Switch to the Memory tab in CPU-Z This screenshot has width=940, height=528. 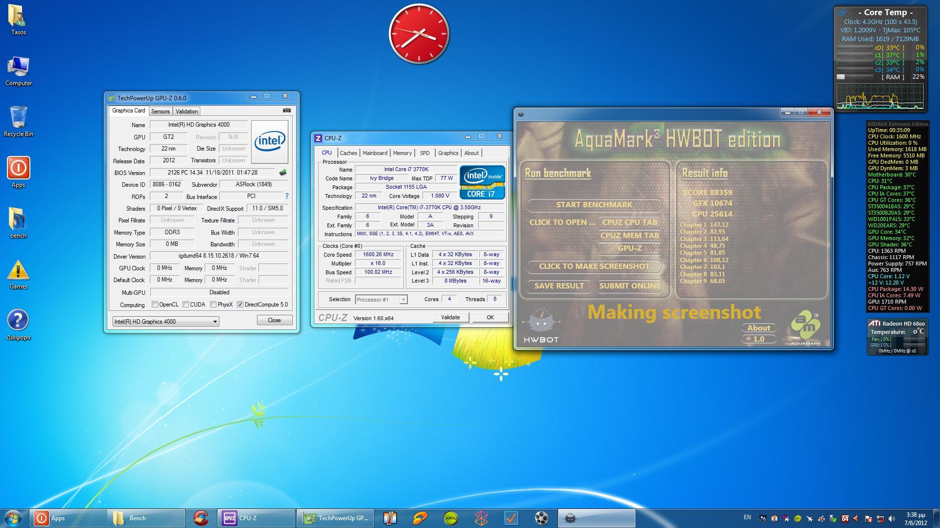[x=402, y=153]
